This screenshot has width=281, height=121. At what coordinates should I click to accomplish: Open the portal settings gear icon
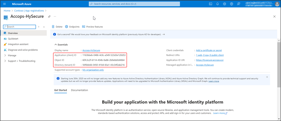[224, 4]
